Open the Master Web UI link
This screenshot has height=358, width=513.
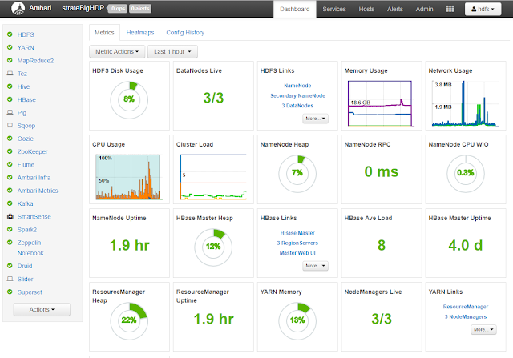pos(297,253)
